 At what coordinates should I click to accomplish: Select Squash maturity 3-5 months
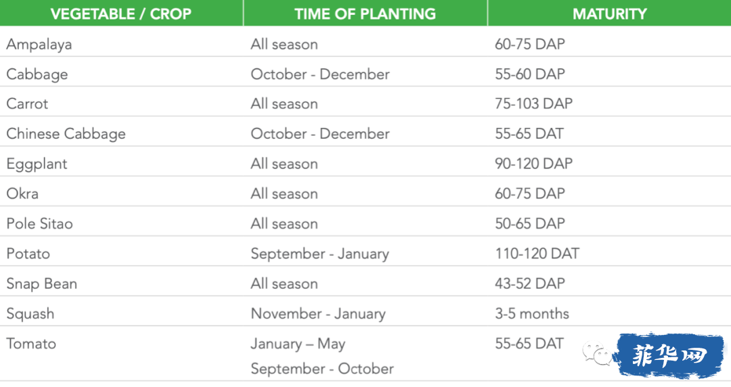[532, 314]
